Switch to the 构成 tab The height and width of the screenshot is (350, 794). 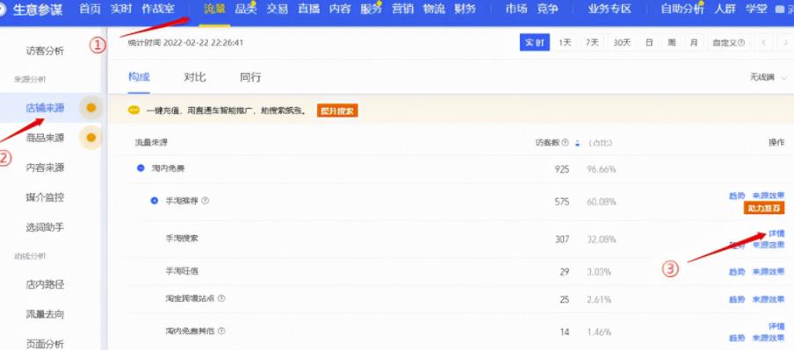(139, 77)
